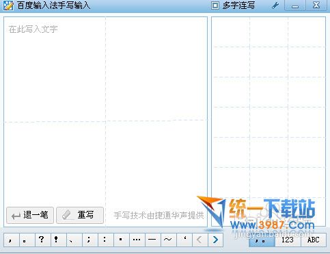Minimize the handwriting input window
Image resolution: width=330 pixels, height=254 pixels.
point(295,5)
